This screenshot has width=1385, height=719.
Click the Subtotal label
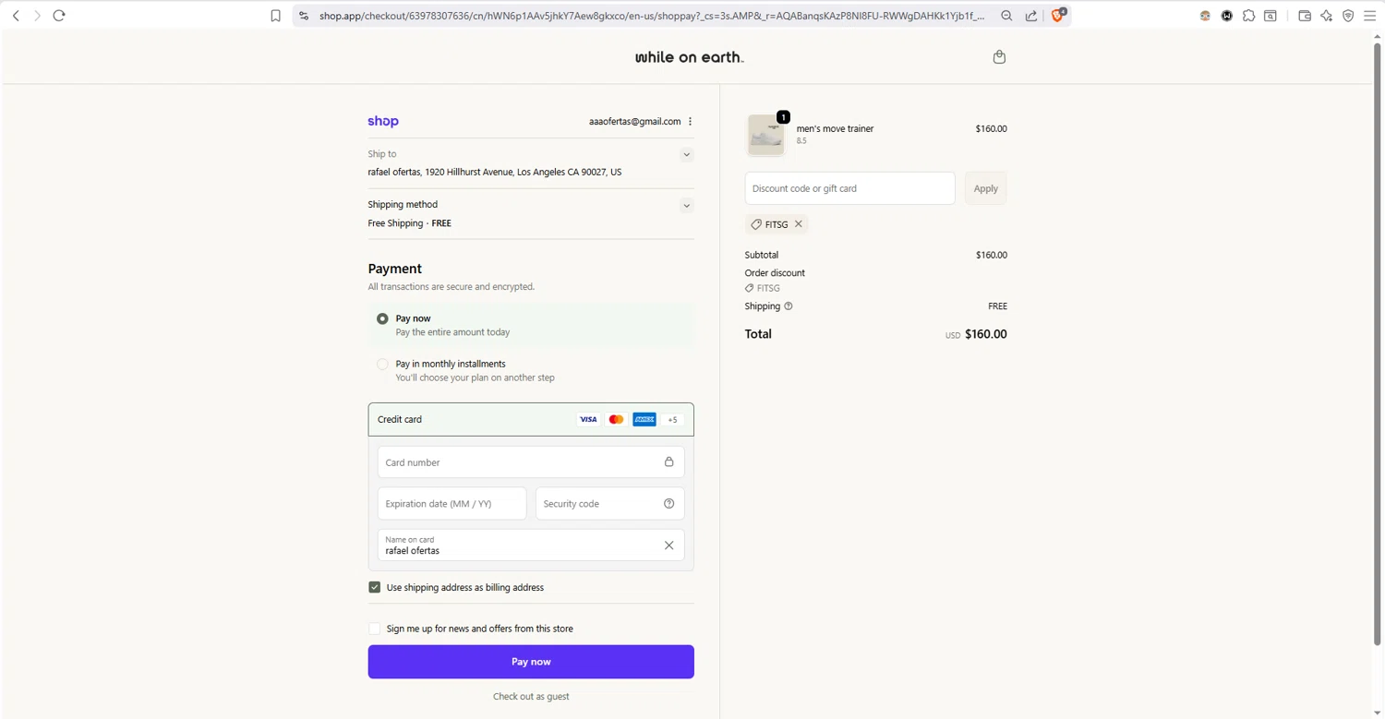[762, 255]
